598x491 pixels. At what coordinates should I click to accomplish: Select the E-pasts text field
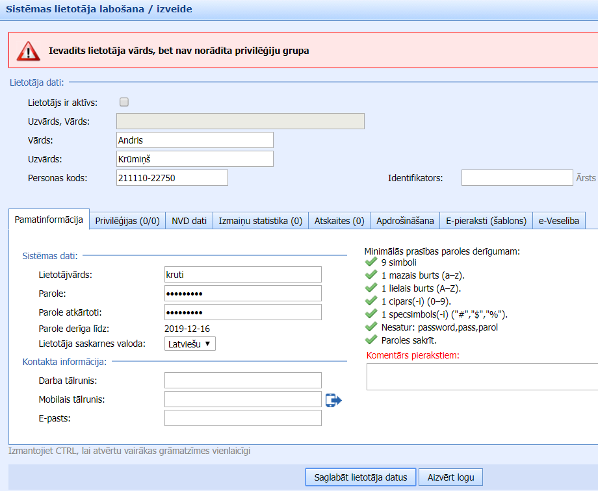(243, 418)
